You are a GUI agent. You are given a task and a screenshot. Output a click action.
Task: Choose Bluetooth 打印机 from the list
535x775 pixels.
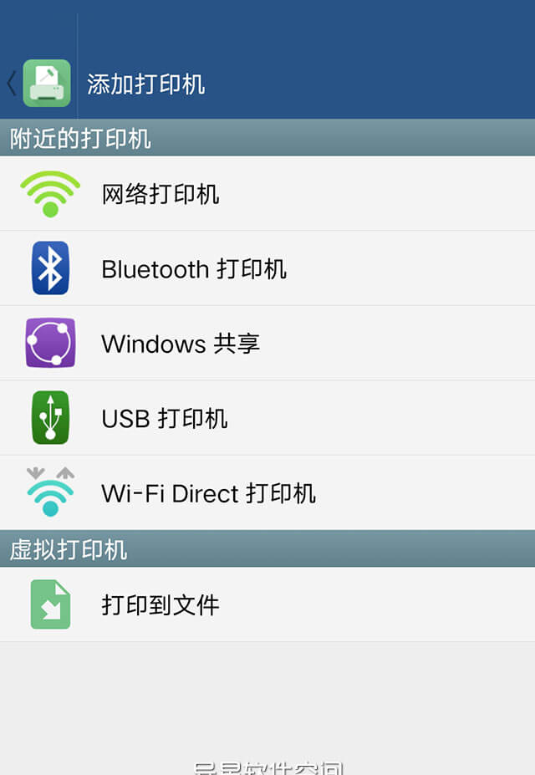point(194,269)
